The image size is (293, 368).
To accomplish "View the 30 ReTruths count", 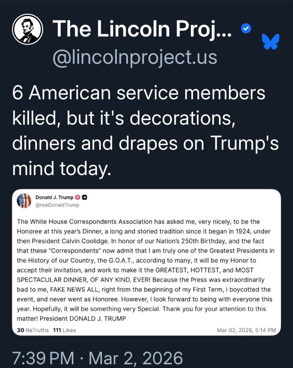I will 33,330.
